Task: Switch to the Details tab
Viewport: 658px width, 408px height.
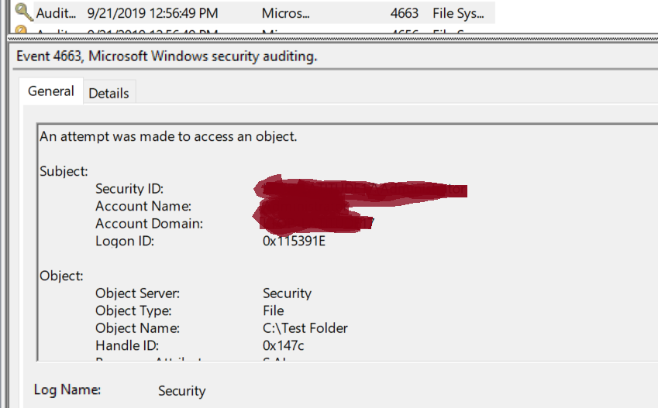Action: tap(109, 93)
